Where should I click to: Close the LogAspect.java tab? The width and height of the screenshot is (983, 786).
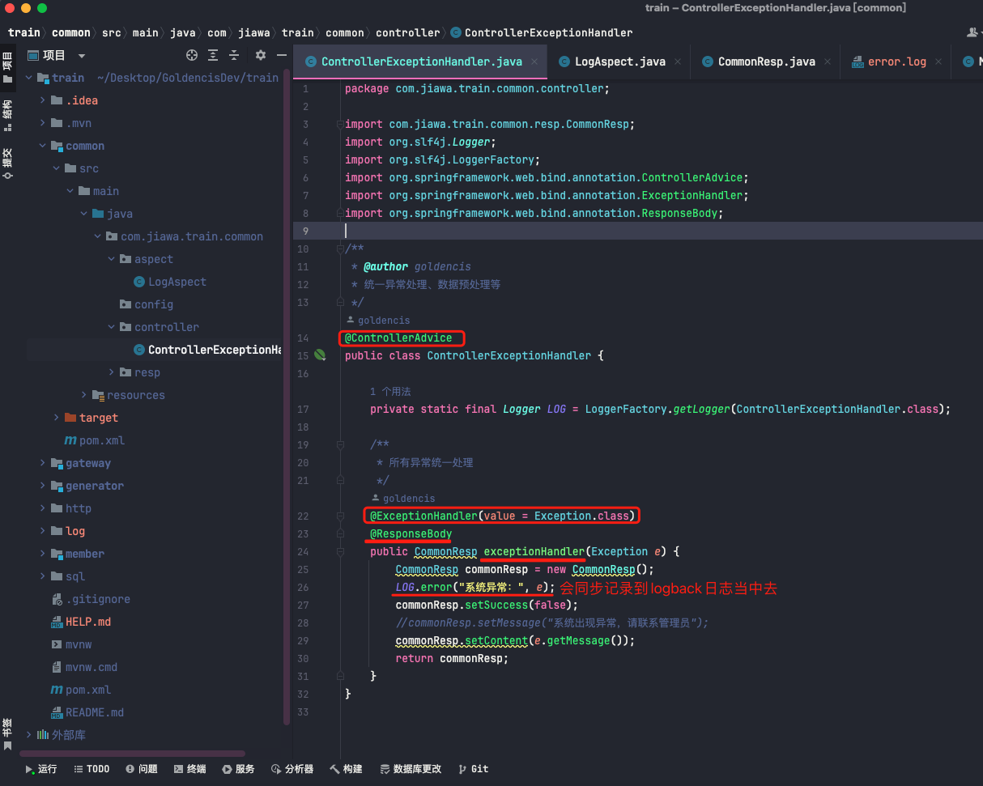point(677,62)
